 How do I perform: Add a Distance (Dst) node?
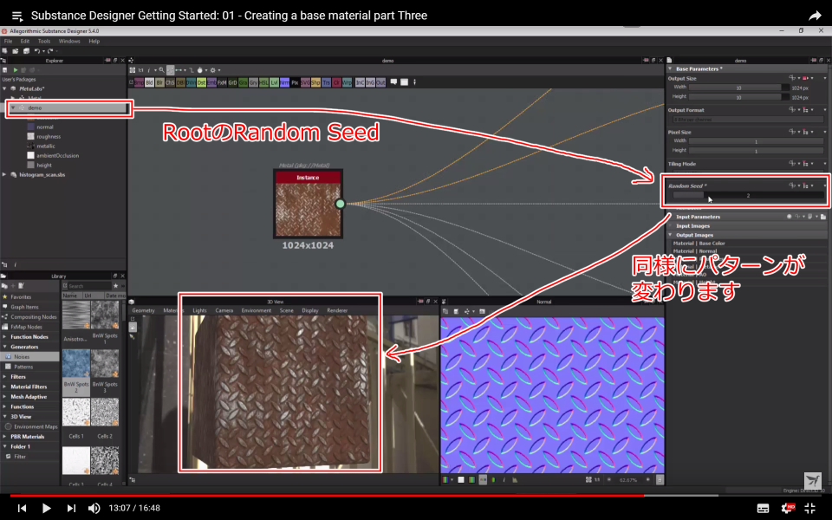201,82
